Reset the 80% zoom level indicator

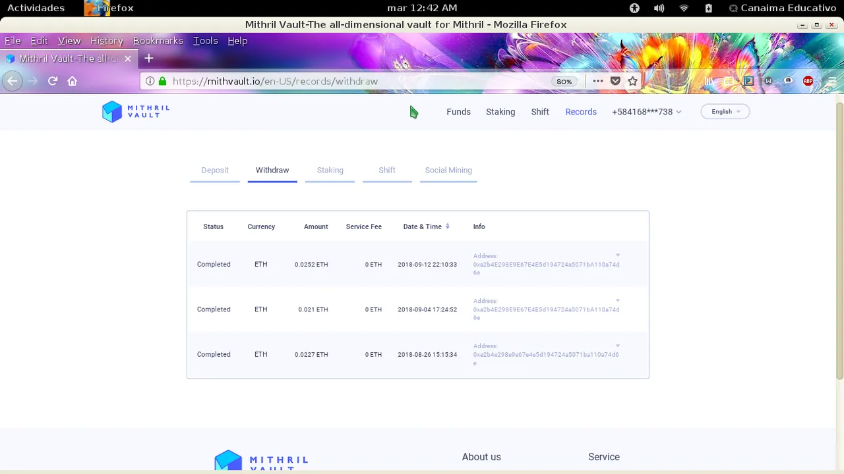[564, 81]
